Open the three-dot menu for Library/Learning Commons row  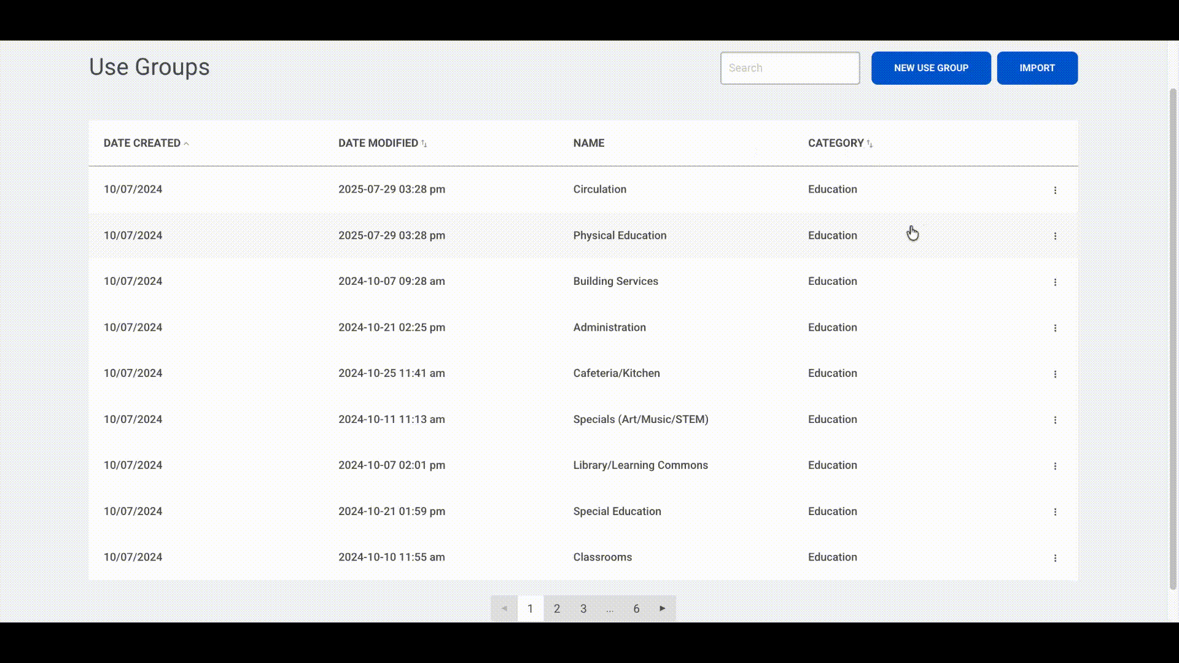tap(1055, 467)
